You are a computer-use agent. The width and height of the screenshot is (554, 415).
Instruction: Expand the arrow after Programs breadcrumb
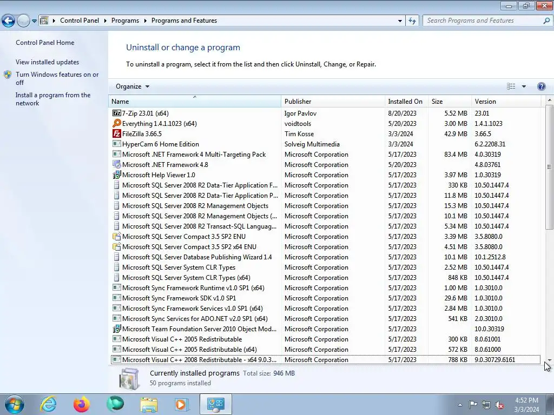tap(145, 21)
